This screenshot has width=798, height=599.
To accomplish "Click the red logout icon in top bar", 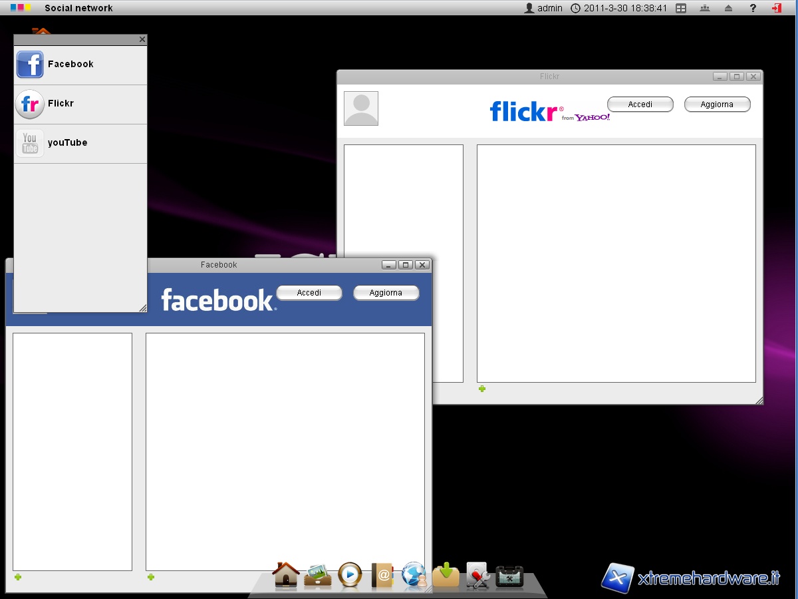I will coord(776,8).
